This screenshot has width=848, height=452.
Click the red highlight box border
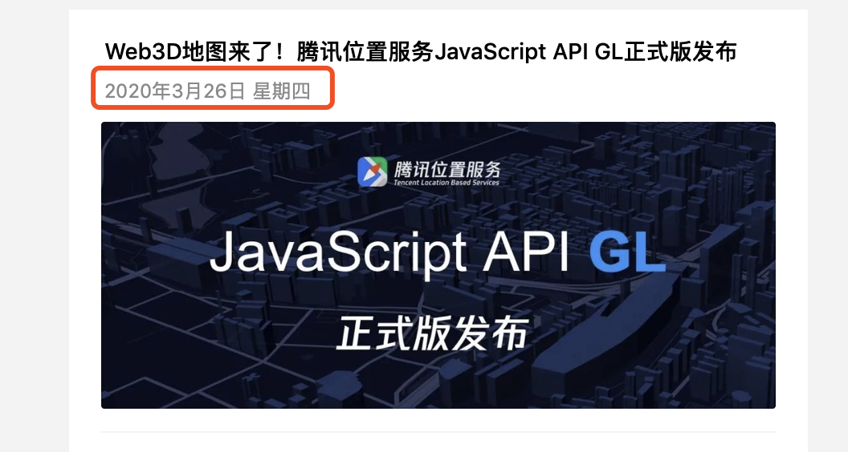pos(213,67)
